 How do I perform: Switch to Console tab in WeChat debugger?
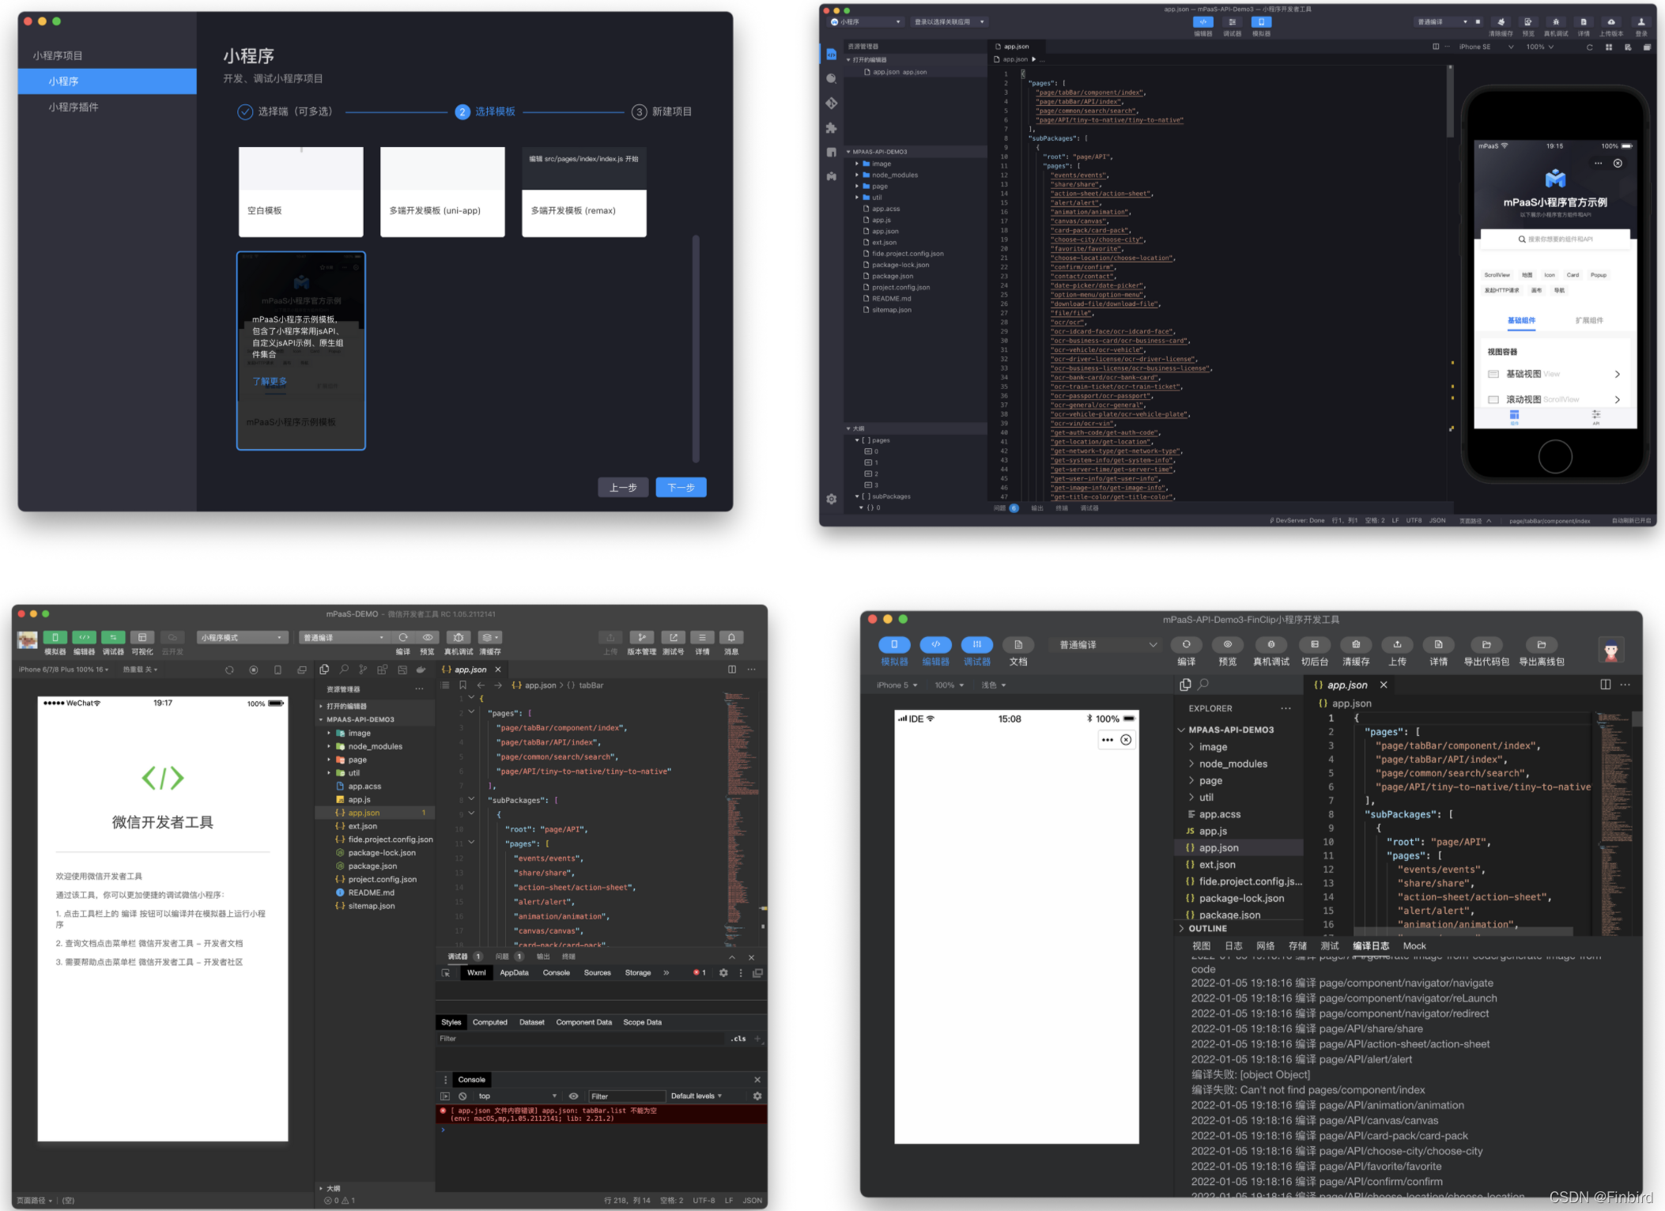(x=557, y=973)
